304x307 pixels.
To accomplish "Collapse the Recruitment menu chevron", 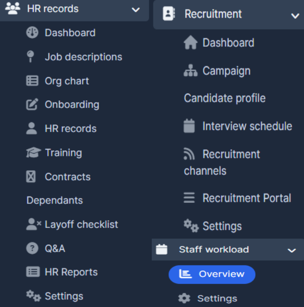I will (x=295, y=16).
